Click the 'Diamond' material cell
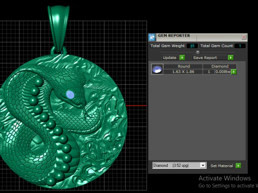Viewport: 258px width, 193px height. [x=220, y=66]
